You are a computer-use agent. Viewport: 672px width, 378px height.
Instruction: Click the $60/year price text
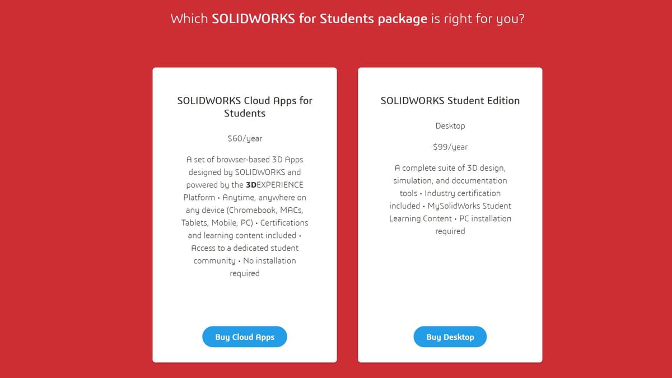[245, 138]
